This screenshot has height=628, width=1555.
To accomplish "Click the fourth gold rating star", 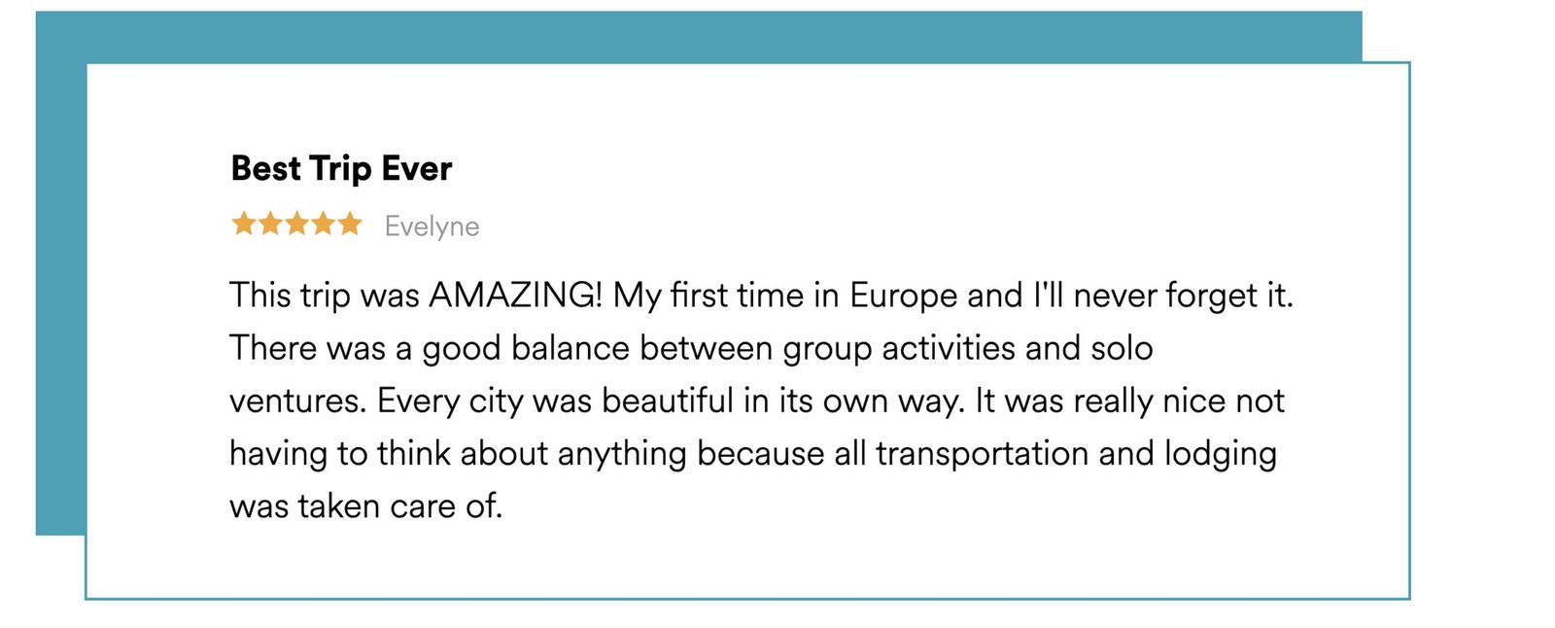I will pos(323,225).
